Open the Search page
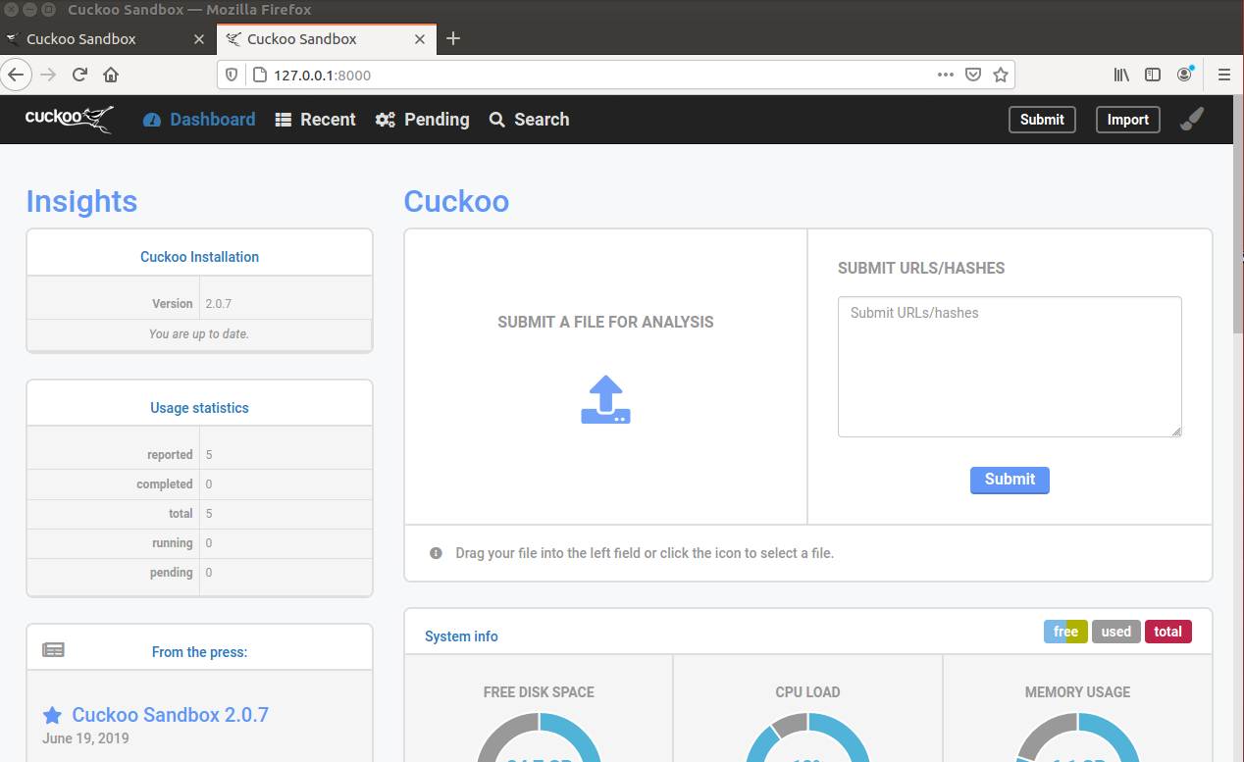The image size is (1244, 762). (529, 120)
